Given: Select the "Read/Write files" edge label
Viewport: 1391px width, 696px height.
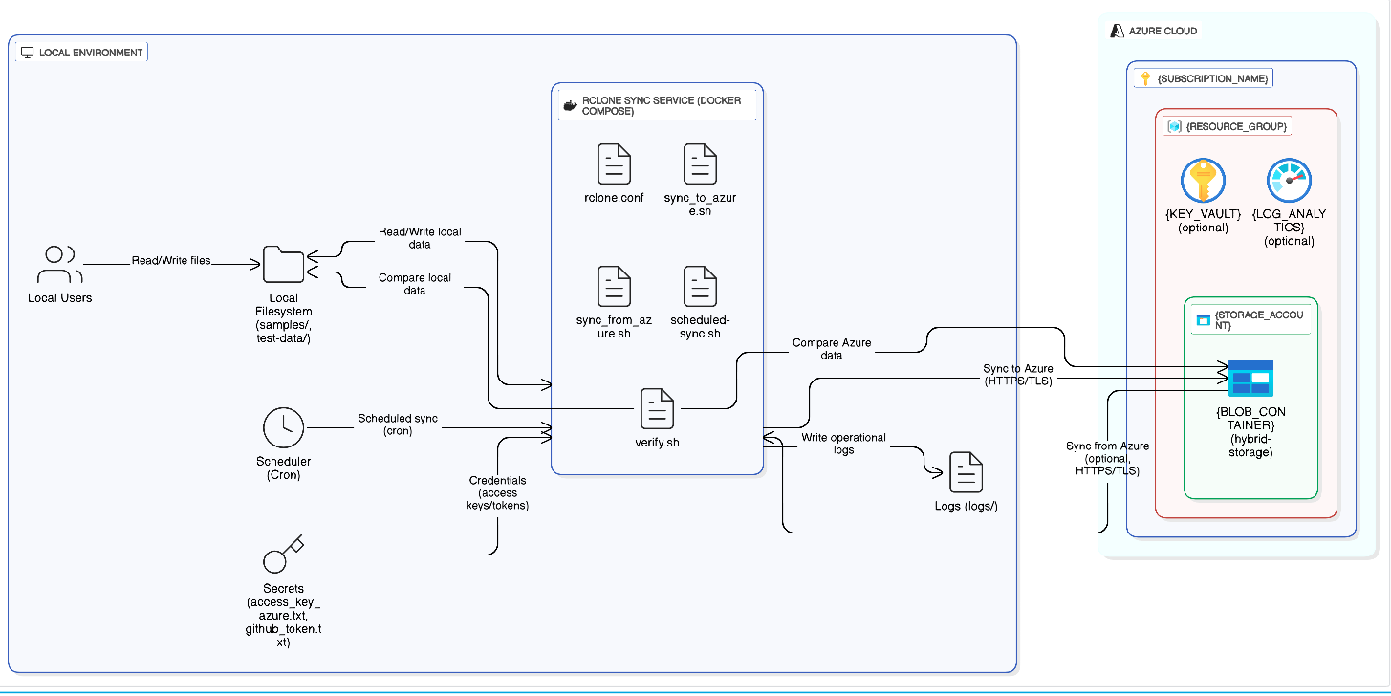Looking at the screenshot, I should 172,260.
